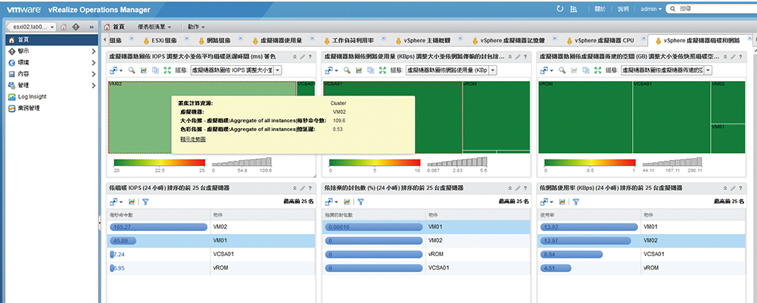Screen dimensions: 757x303
Task: Expand the 警示 item in the left menu
Action: (94, 52)
